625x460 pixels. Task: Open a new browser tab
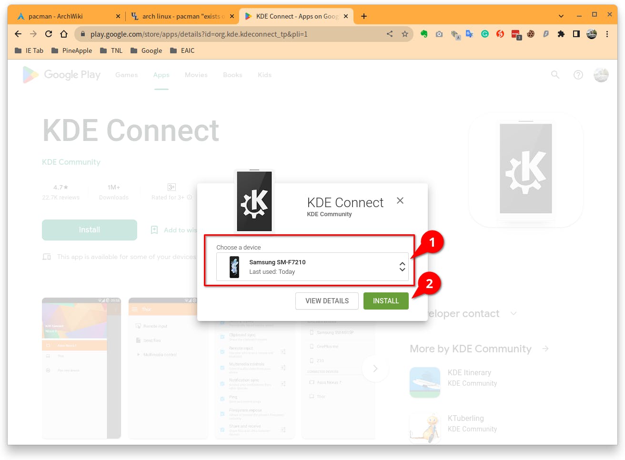pos(364,16)
